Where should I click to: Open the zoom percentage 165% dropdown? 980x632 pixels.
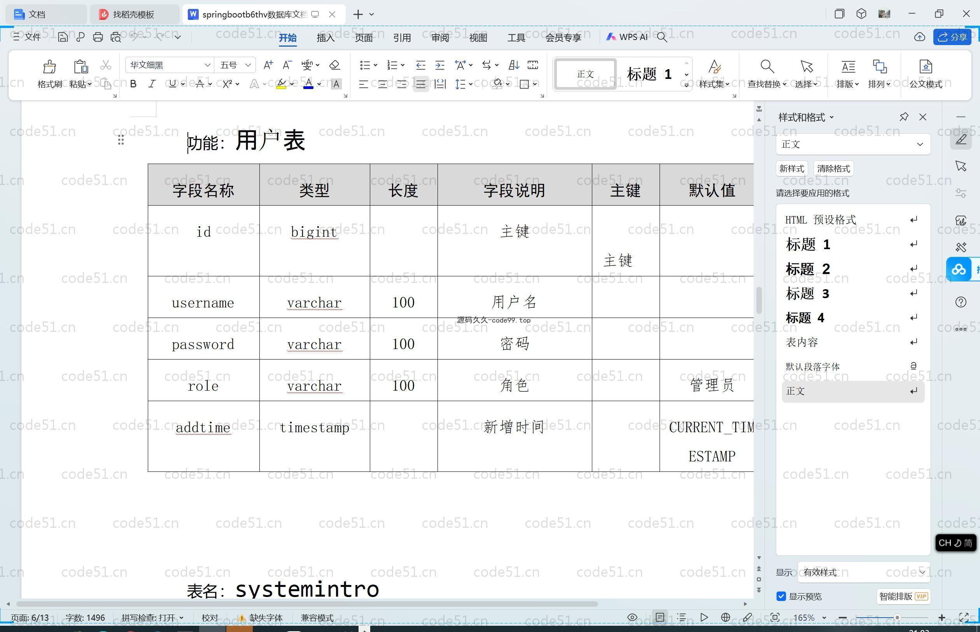809,617
